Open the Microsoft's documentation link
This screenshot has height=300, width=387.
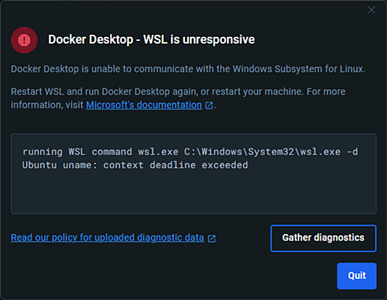[144, 105]
